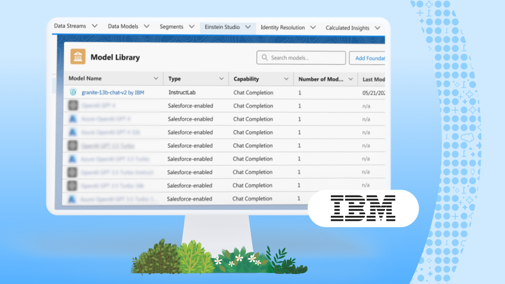The image size is (505, 284).
Task: Expand the Model Name column header menu
Action: (157, 78)
